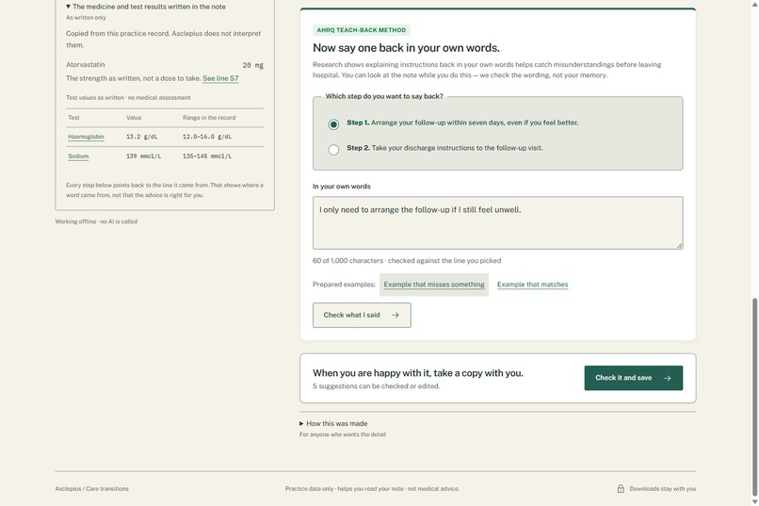
Task: Click the 12.0-16.0 g/dL range cell
Action: coord(206,137)
